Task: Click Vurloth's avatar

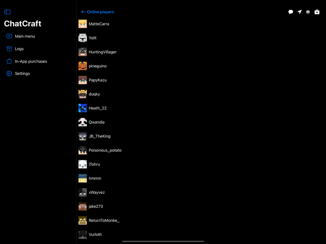Action: pyautogui.click(x=82, y=234)
